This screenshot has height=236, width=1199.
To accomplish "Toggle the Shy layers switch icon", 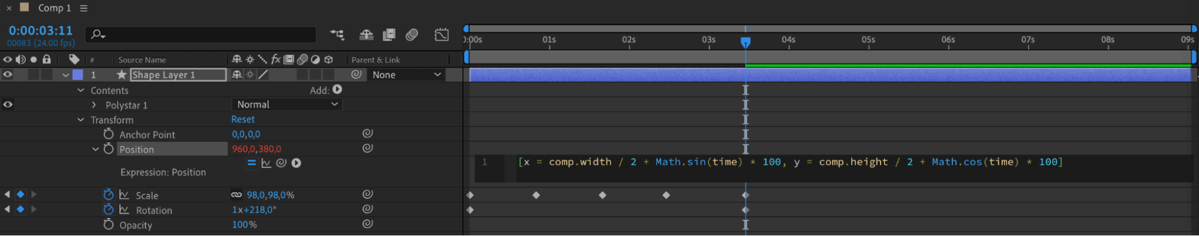I will pyautogui.click(x=366, y=35).
